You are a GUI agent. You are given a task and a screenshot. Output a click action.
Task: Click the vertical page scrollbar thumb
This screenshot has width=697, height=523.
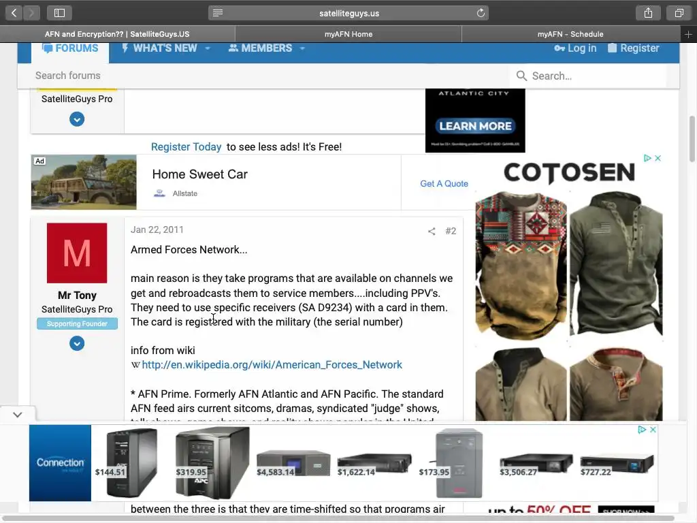[692, 139]
